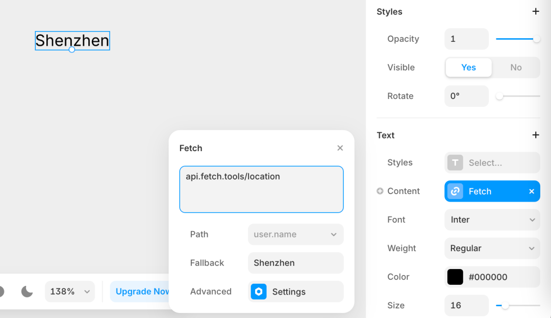Image resolution: width=551 pixels, height=318 pixels.
Task: Close the Fetch popup with the X
Action: (340, 148)
